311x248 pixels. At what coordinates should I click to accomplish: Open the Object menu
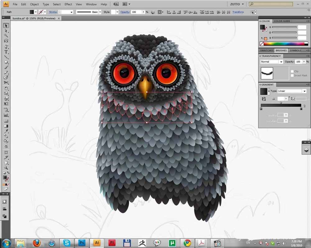point(34,4)
